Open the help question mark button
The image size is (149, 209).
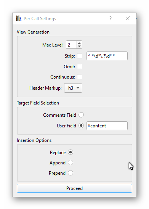(111, 18)
